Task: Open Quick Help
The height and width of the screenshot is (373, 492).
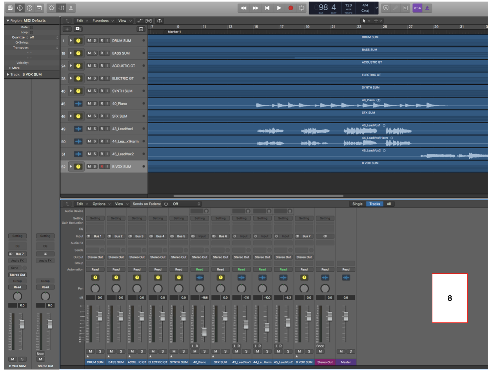Action: pyautogui.click(x=29, y=8)
